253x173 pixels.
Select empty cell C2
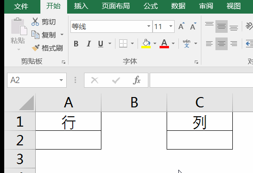coord(200,140)
